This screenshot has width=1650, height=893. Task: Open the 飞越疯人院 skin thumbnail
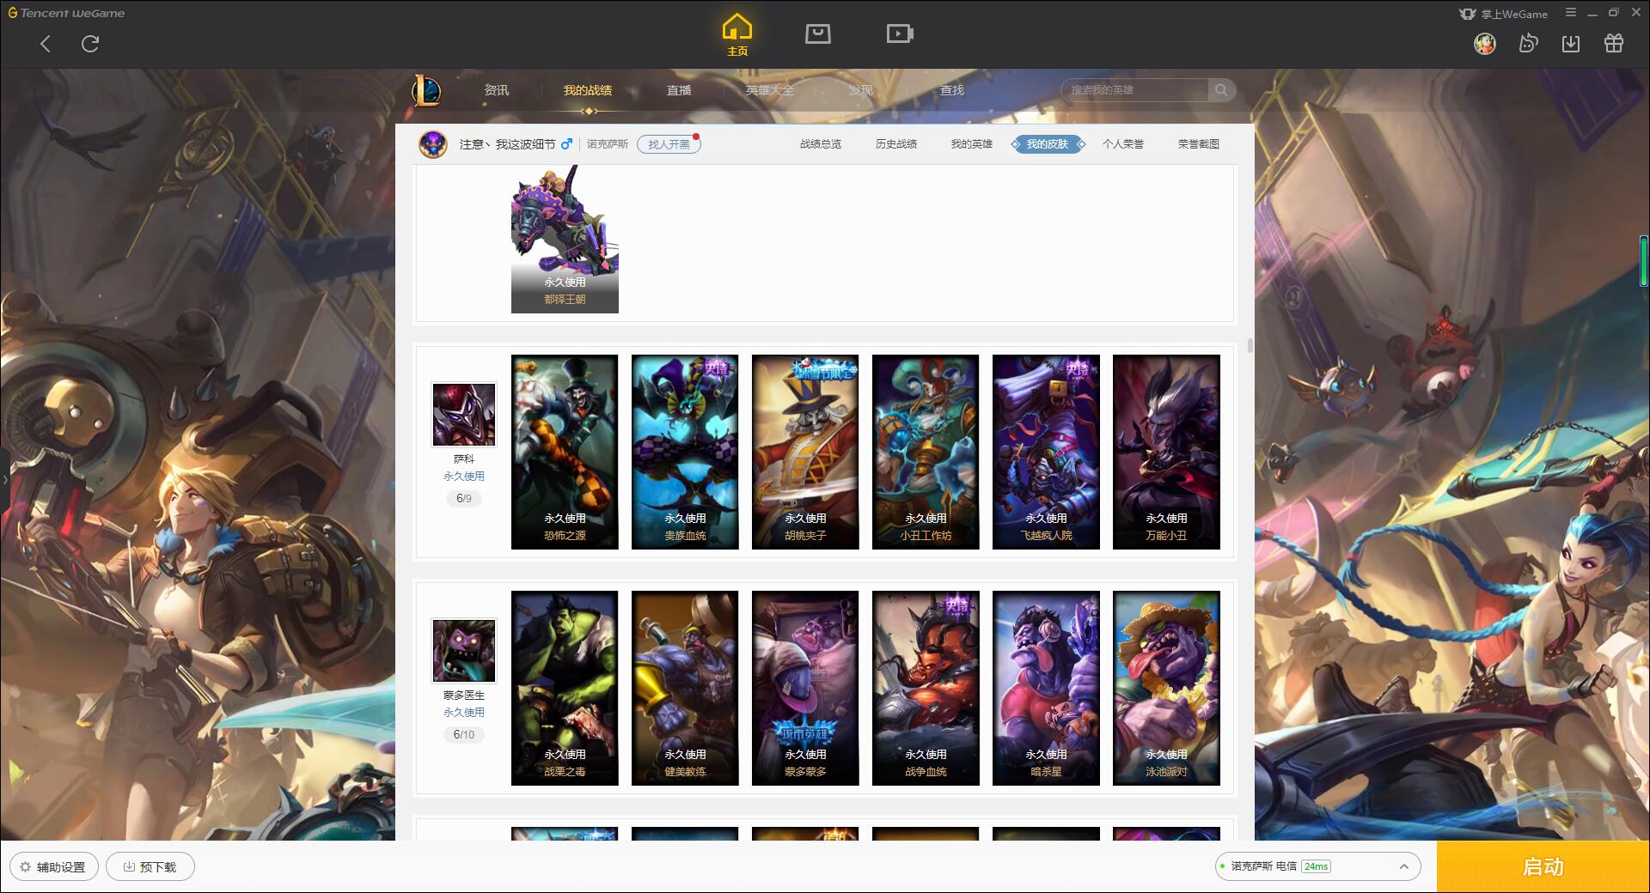(x=1046, y=452)
